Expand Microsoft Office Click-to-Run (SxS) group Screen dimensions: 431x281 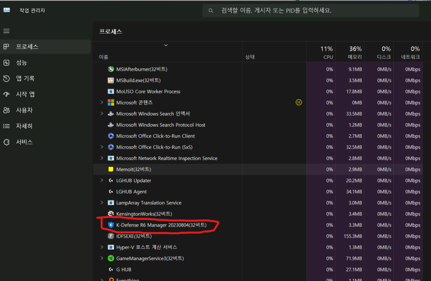pyautogui.click(x=102, y=147)
